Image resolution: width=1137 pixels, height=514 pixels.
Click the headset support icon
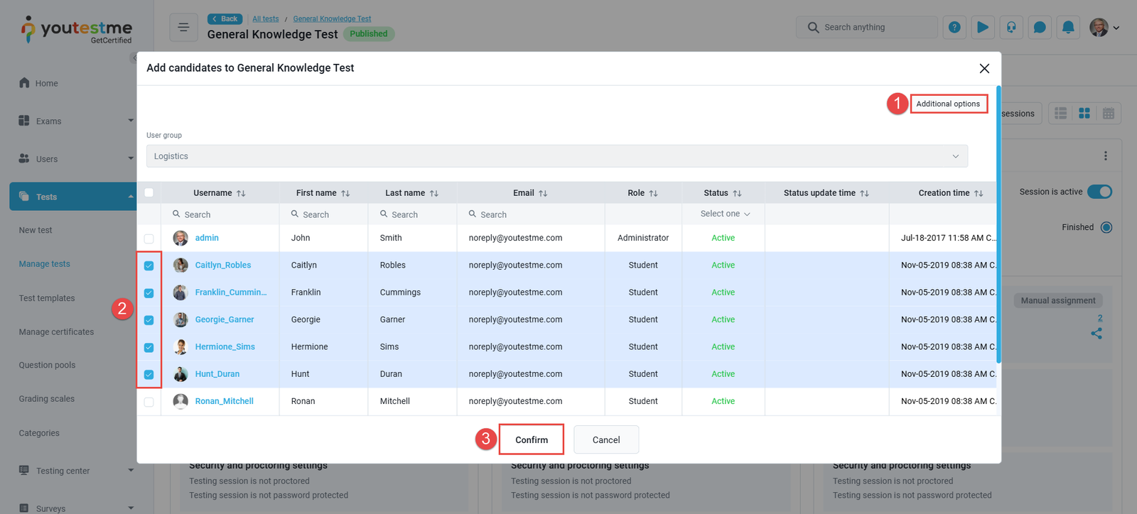(1011, 28)
